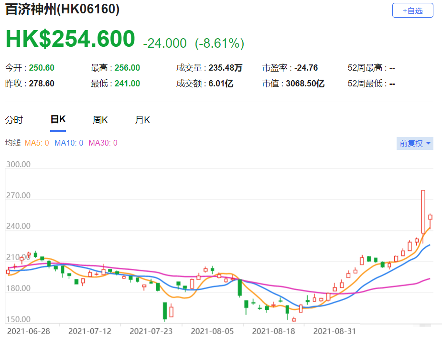
Task: Click the 昨收 value 278.60
Action: [x=42, y=84]
